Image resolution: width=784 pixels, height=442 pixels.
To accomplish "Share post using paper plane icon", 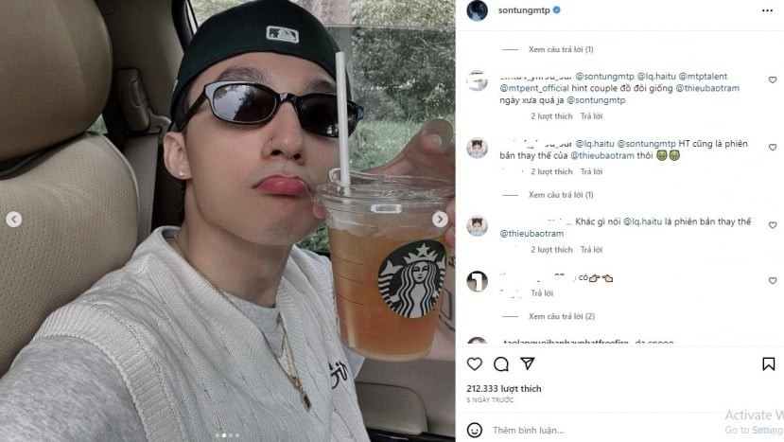I will tap(528, 363).
